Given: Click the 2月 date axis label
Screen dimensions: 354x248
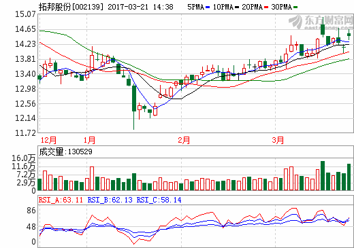Looking at the screenshot, I should click(x=184, y=140).
